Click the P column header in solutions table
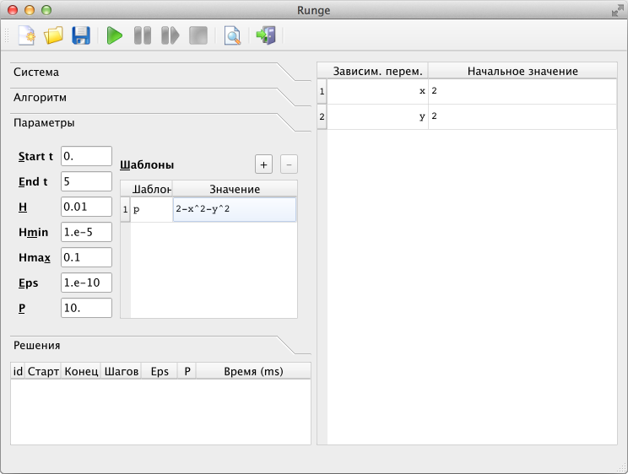The width and height of the screenshot is (628, 474). [x=187, y=371]
